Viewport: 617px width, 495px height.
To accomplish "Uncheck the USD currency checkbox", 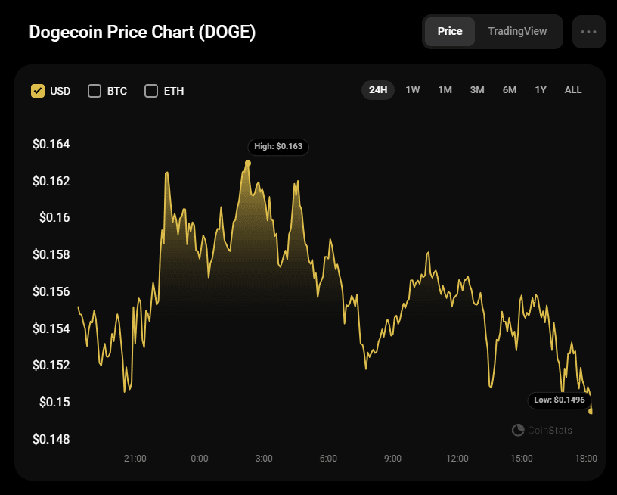I will coord(36,90).
